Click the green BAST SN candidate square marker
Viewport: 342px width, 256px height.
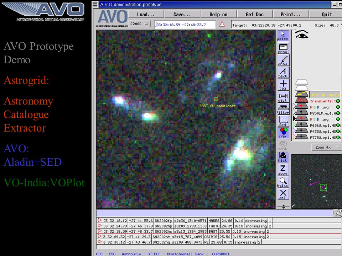(216, 99)
